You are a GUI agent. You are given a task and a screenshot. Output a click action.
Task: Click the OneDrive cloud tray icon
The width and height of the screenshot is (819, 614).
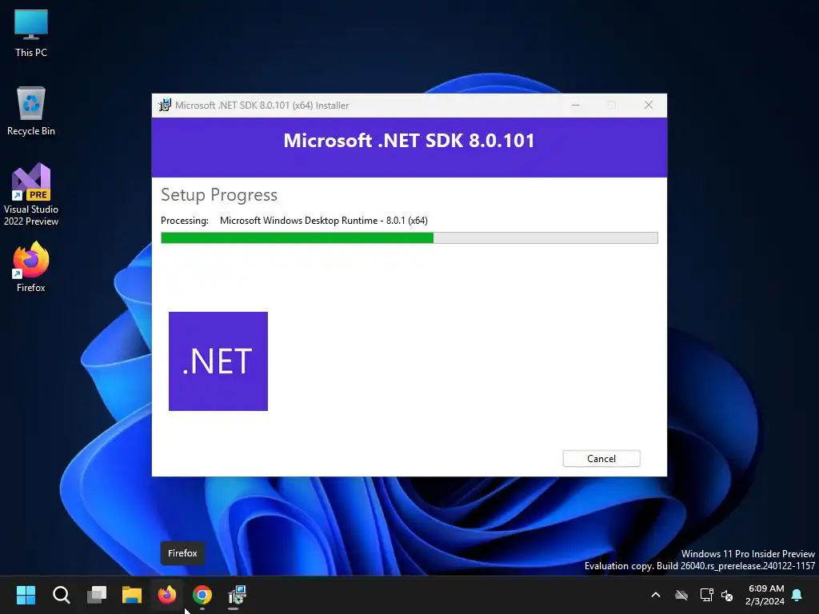[x=681, y=595]
